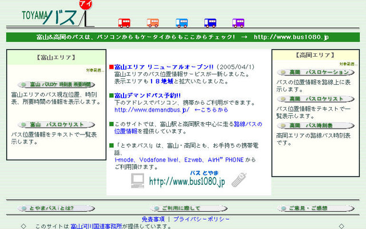Open ご意見・ご感想 button
Viewport: 366px width, 229px height.
(316, 208)
